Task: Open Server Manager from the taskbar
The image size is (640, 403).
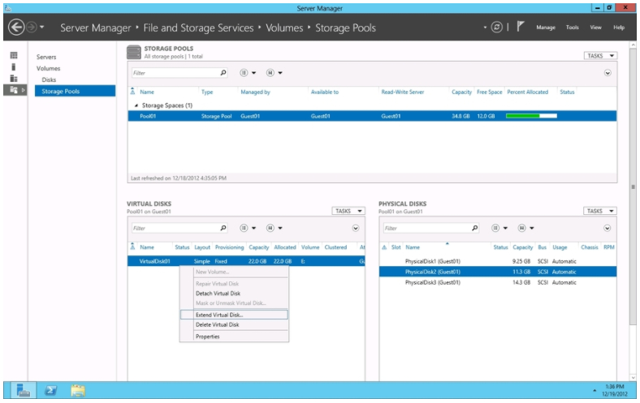Action: 23,390
